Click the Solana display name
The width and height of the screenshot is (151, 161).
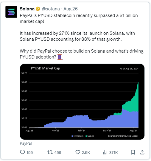click(x=27, y=9)
